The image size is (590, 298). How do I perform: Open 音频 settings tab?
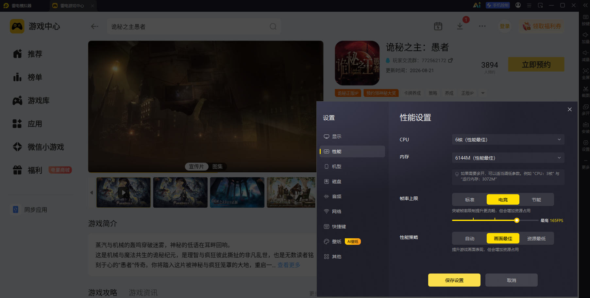[x=352, y=196]
